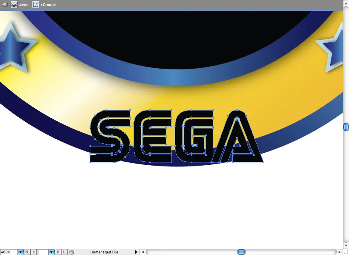Viewport: 349px width, 255px height.
Task: Click the vertical scrollbar down arrow
Action: [x=346, y=246]
